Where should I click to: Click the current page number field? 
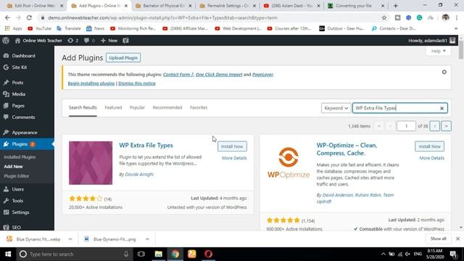pos(406,126)
